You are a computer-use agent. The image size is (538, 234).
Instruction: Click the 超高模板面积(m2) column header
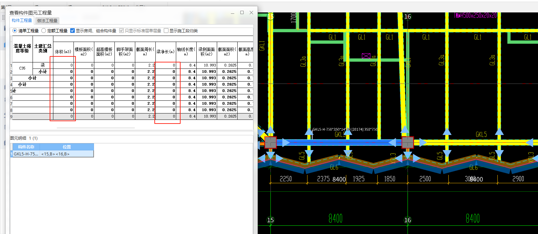[x=104, y=52]
